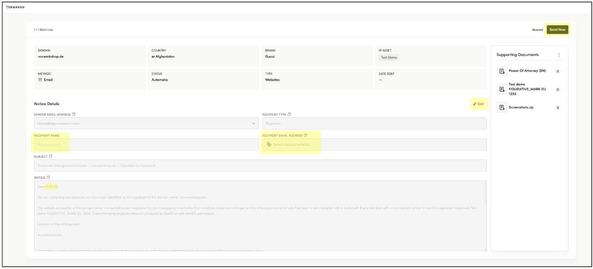Click the domain value vorwerkshop.de
This screenshot has width=593, height=269.
coord(50,57)
